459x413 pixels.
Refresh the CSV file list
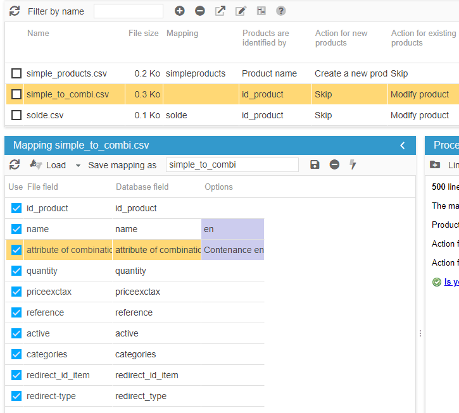click(x=15, y=11)
